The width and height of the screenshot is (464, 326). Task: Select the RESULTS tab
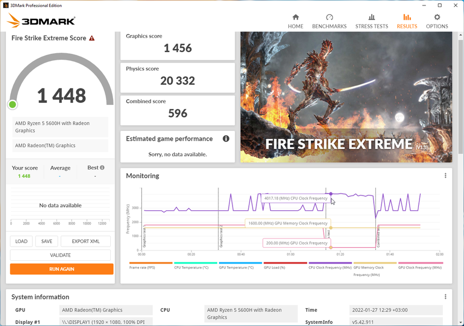point(407,22)
